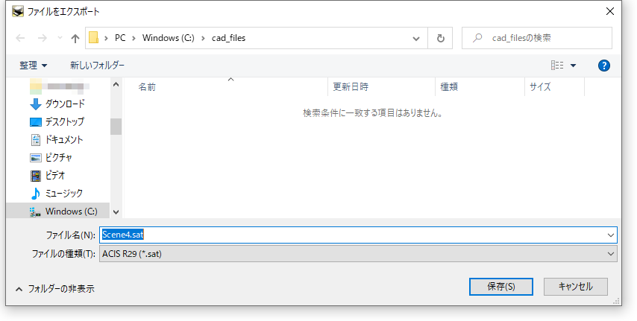Close the ファイルをエクスポート dialog
Screen dimensions: 637x321
(610, 11)
